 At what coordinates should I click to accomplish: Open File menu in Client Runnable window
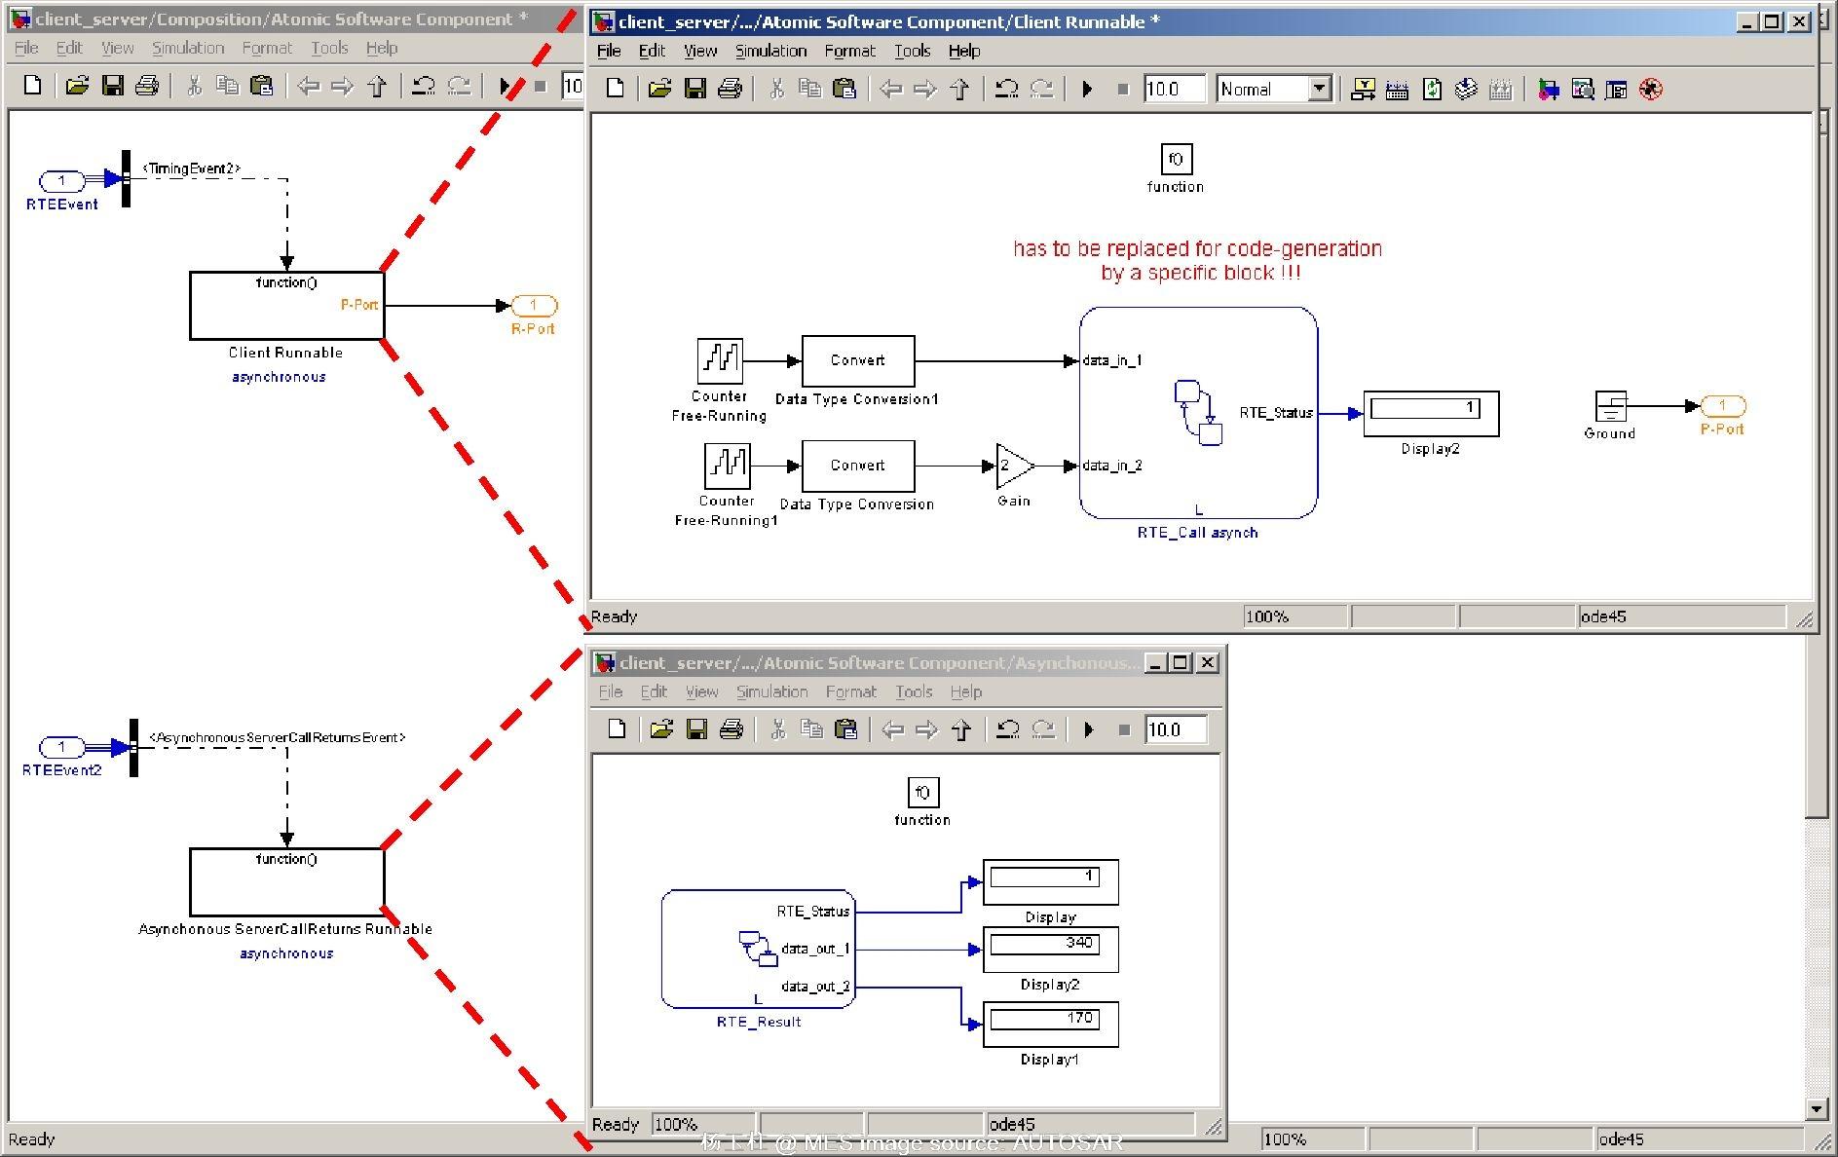pyautogui.click(x=609, y=51)
